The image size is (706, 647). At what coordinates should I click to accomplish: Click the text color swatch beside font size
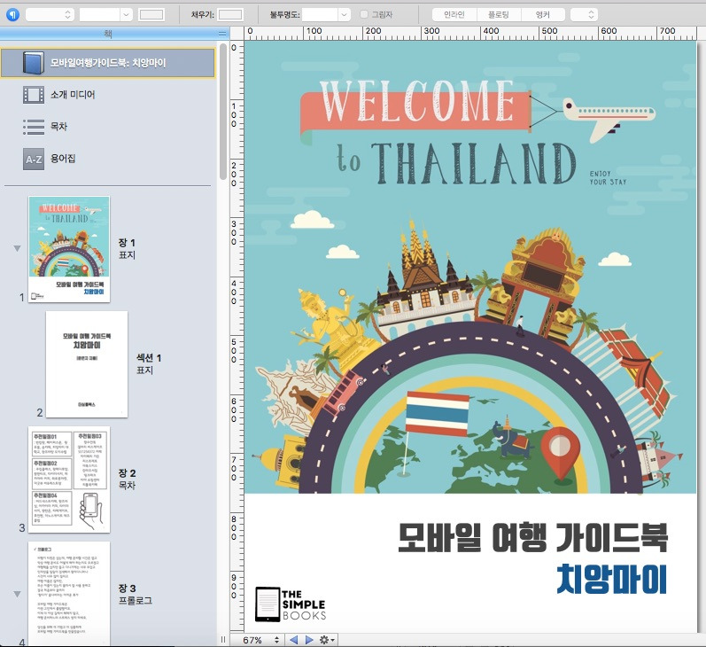(x=151, y=15)
